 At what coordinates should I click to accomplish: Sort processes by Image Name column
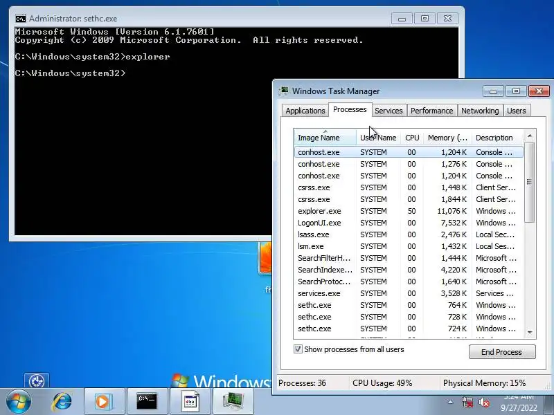pyautogui.click(x=325, y=138)
